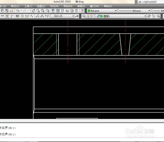Select the Zoom Window tool
Viewport: 164px width, 142px height.
click(x=43, y=11)
